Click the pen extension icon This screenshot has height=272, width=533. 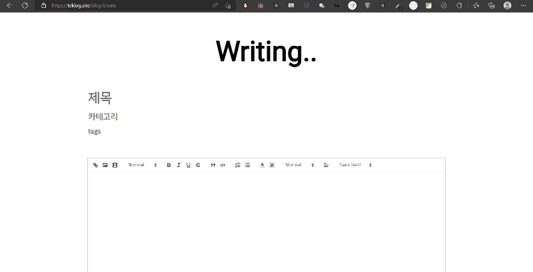398,5
